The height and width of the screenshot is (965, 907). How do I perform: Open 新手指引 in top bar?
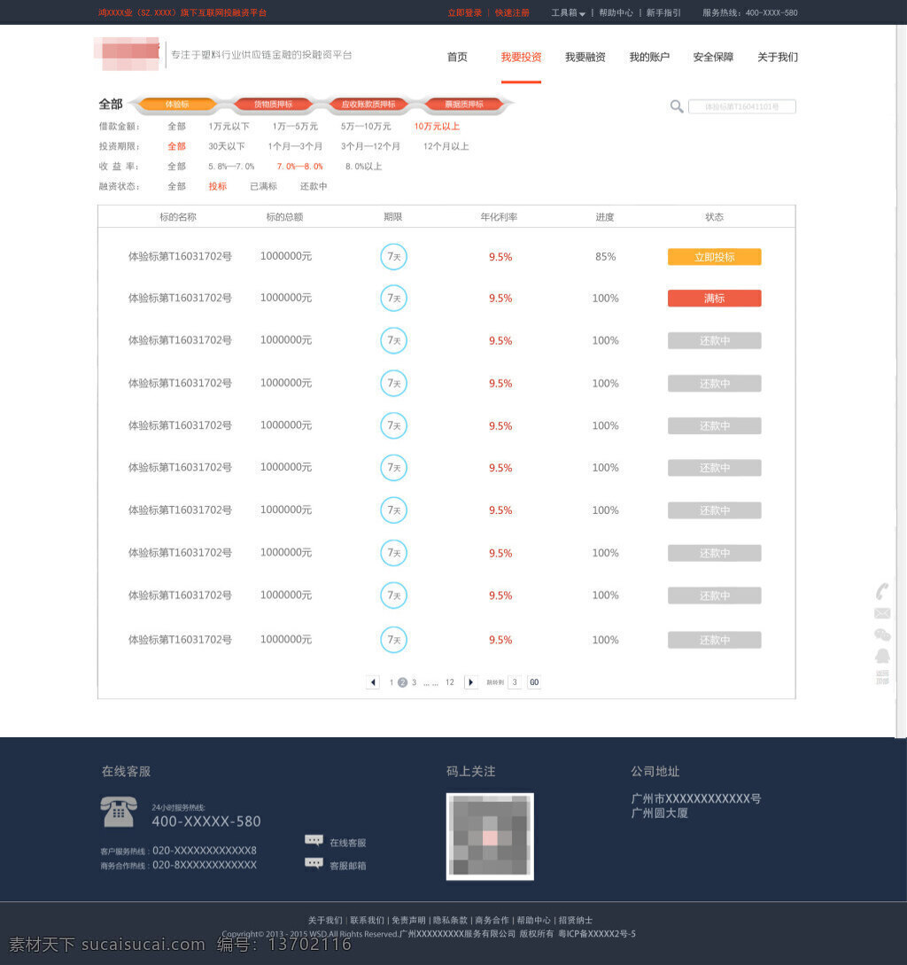click(x=663, y=13)
